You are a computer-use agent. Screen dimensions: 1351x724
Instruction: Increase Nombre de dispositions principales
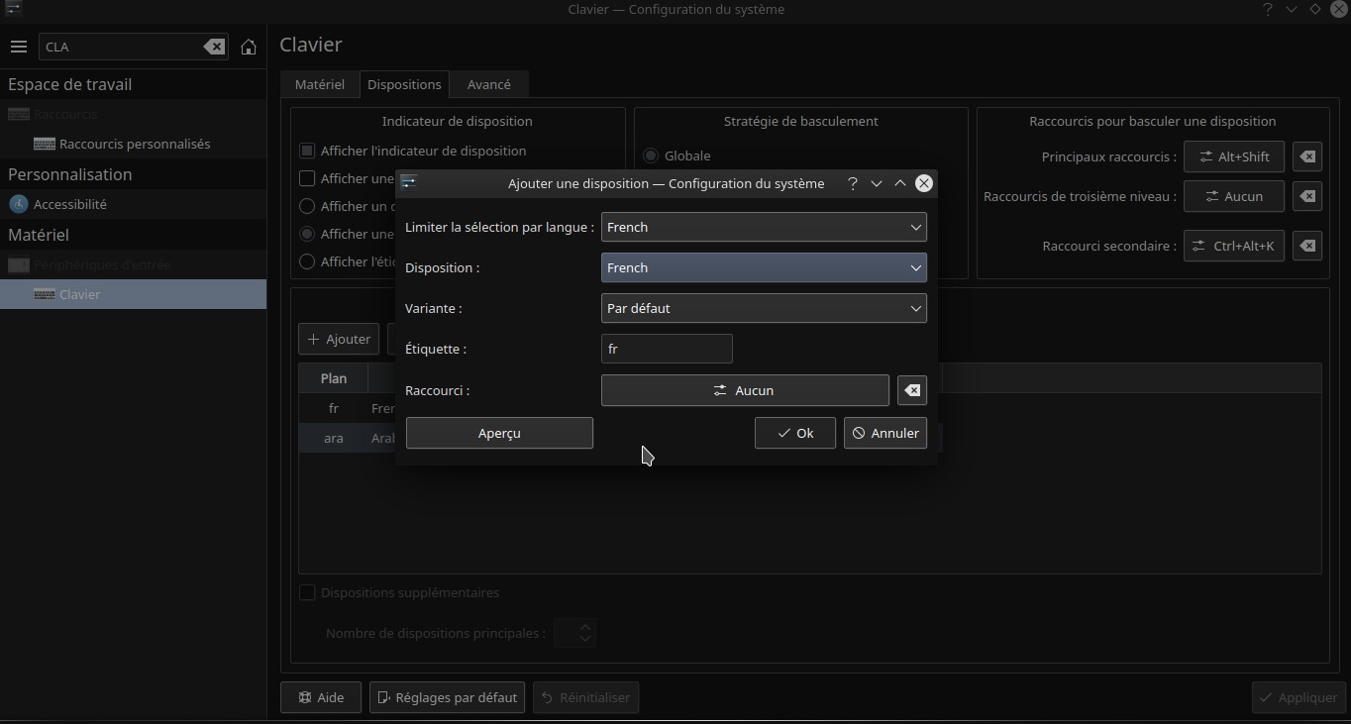(x=585, y=626)
